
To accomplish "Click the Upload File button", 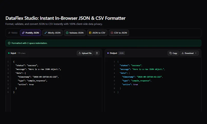I will point(85,53).
